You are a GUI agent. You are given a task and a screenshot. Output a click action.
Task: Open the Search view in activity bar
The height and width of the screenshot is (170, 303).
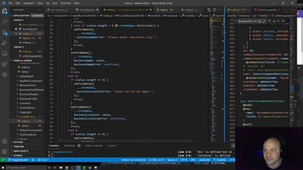[4, 21]
